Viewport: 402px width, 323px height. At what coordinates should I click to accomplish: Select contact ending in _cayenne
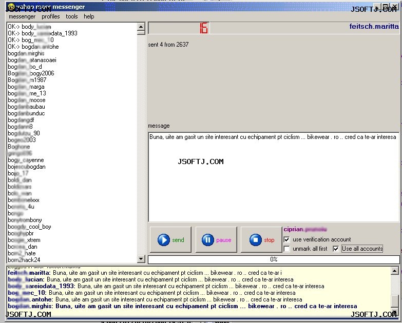(x=26, y=160)
